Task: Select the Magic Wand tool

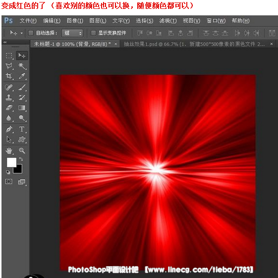Action: pyautogui.click(x=22, y=66)
